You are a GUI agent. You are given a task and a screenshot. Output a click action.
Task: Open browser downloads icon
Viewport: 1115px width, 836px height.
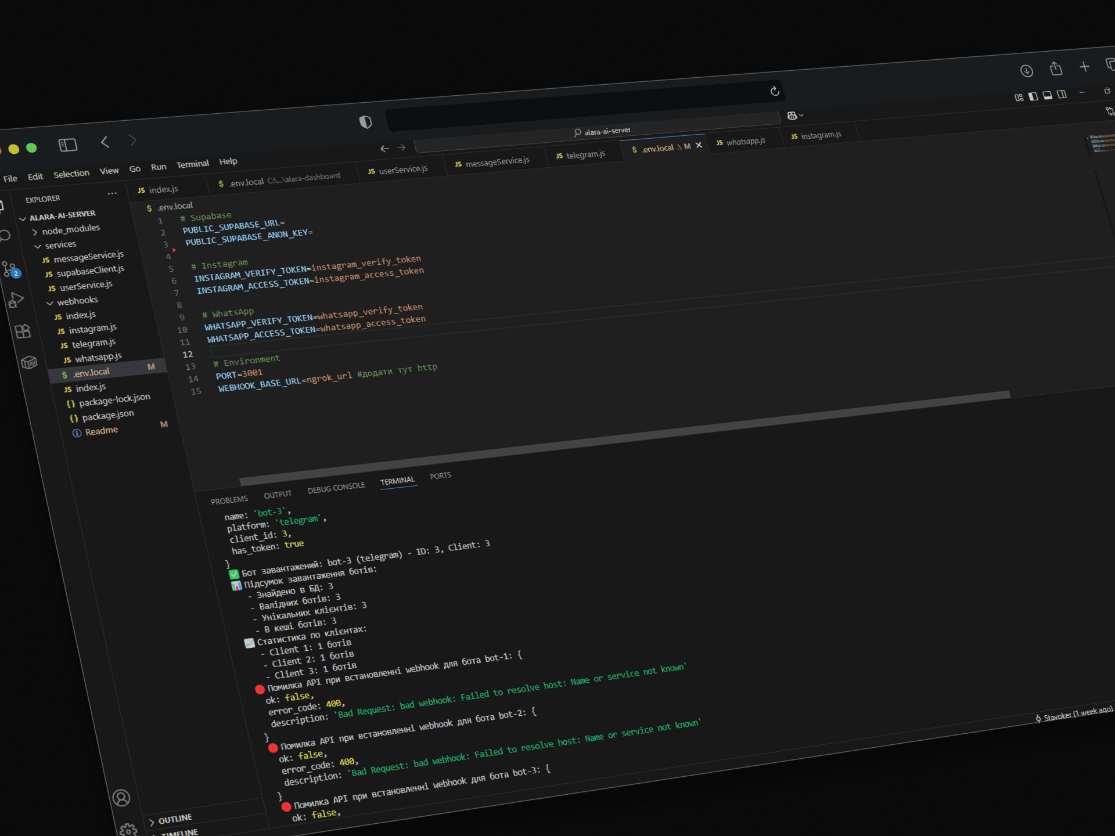1026,71
